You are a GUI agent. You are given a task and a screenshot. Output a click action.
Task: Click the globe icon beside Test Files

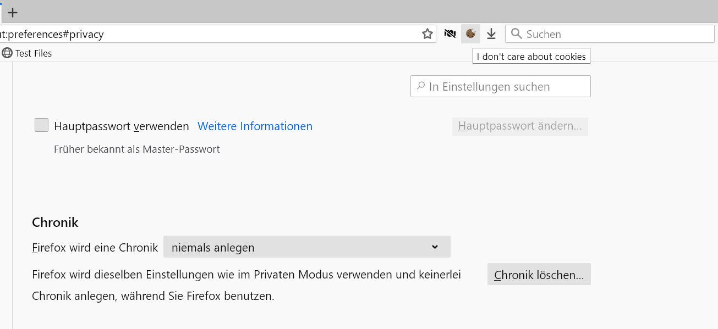coord(7,53)
